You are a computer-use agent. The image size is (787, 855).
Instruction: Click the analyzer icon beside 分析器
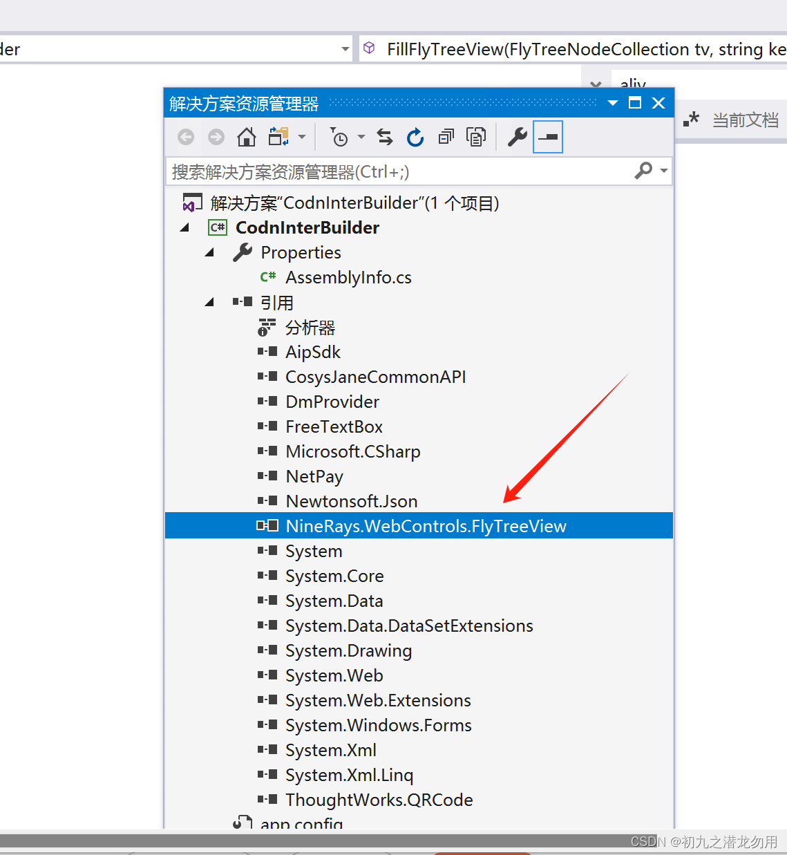[267, 327]
